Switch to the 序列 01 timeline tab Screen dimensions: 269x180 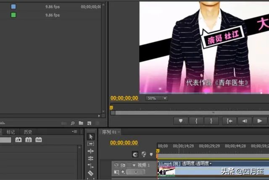109,132
